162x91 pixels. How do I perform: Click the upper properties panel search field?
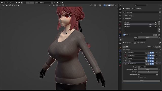(x=140, y=5)
